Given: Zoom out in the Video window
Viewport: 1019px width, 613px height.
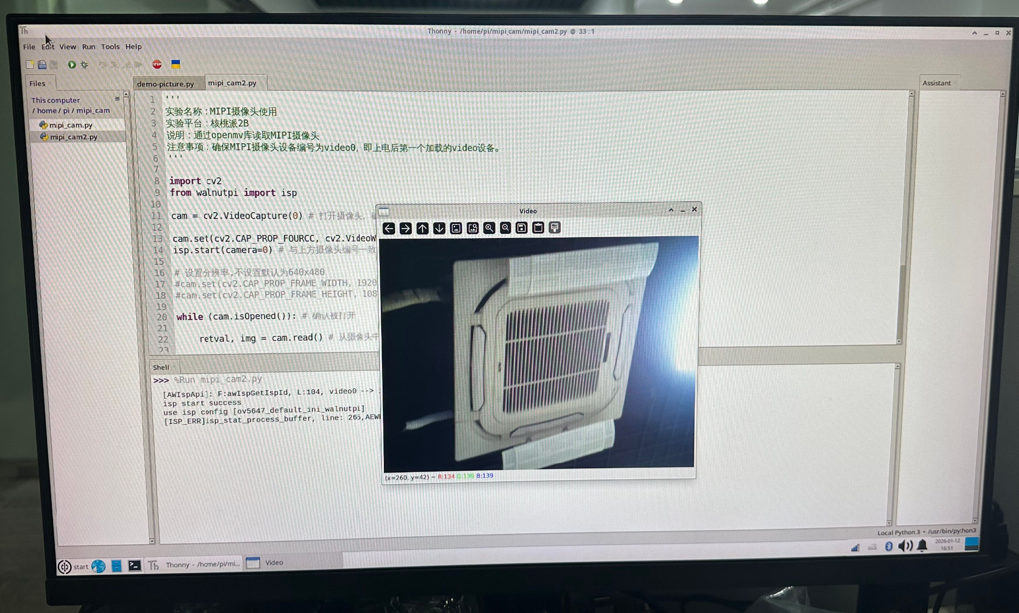Looking at the screenshot, I should click(x=505, y=228).
